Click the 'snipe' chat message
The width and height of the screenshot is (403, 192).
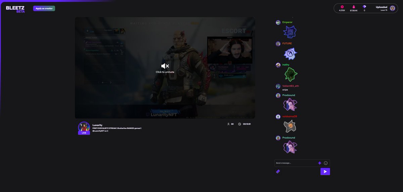tap(285, 90)
